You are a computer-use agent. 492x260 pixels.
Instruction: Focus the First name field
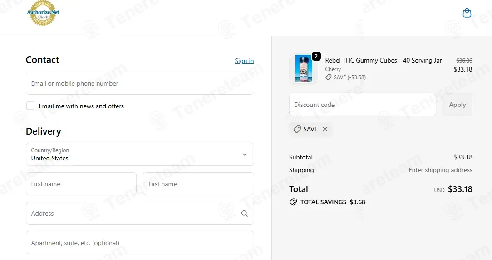tap(81, 184)
